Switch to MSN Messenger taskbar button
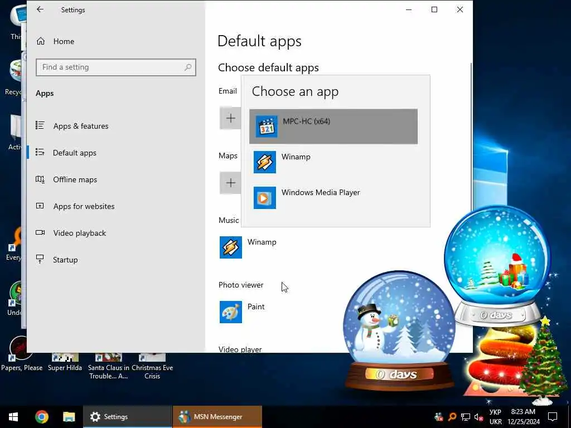Viewport: 571px width, 428px height. (x=217, y=417)
